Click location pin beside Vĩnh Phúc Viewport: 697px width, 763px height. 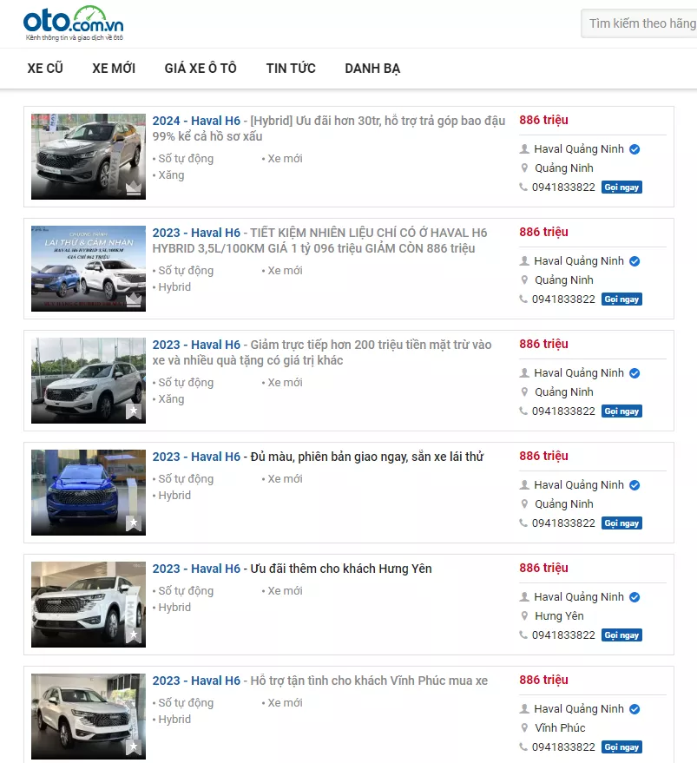click(524, 727)
